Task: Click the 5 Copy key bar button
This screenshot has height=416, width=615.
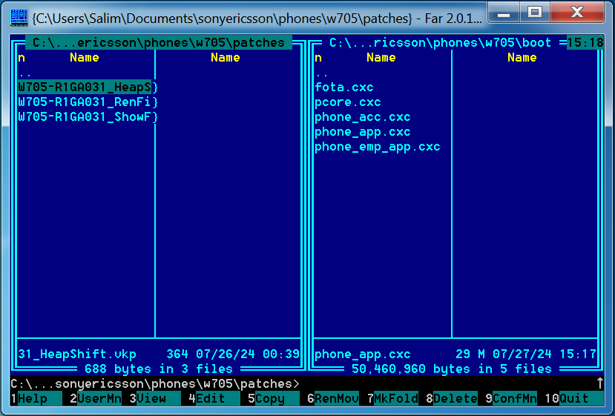Action: click(274, 399)
